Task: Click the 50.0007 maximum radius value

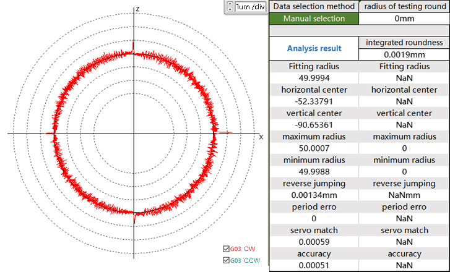Action: pyautogui.click(x=314, y=148)
